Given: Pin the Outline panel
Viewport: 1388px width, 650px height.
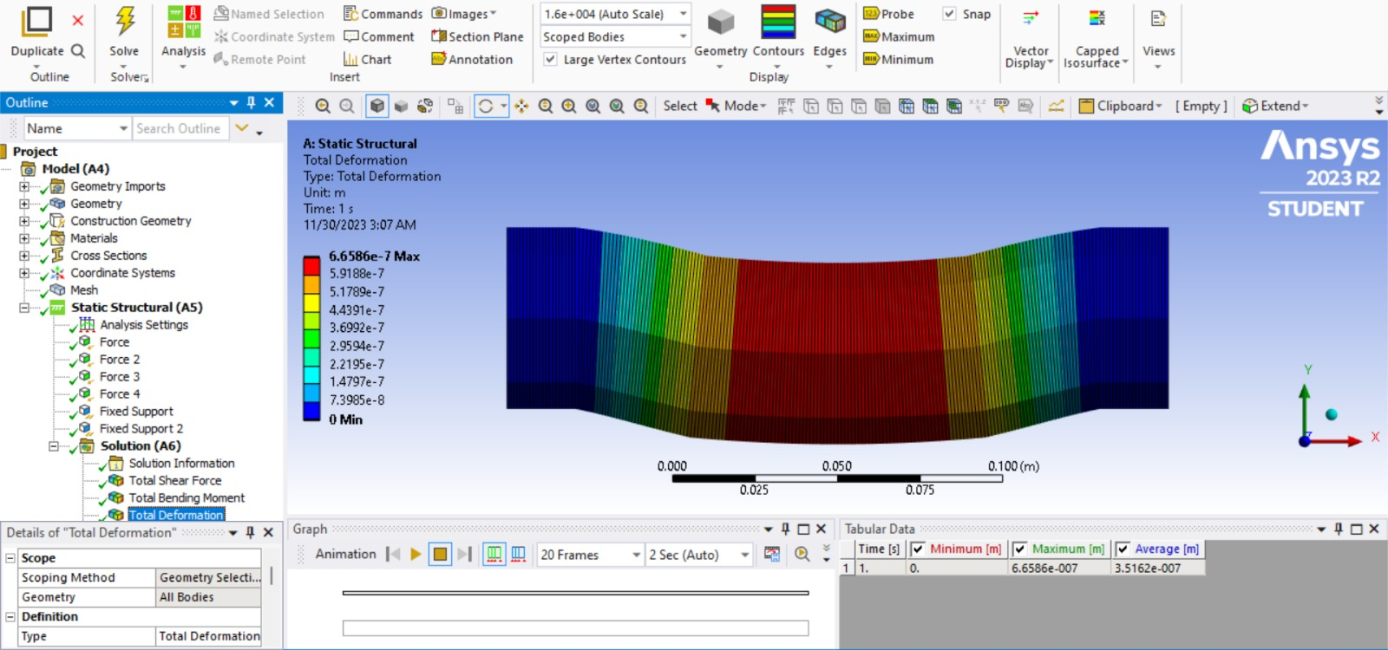Looking at the screenshot, I should pos(251,102).
